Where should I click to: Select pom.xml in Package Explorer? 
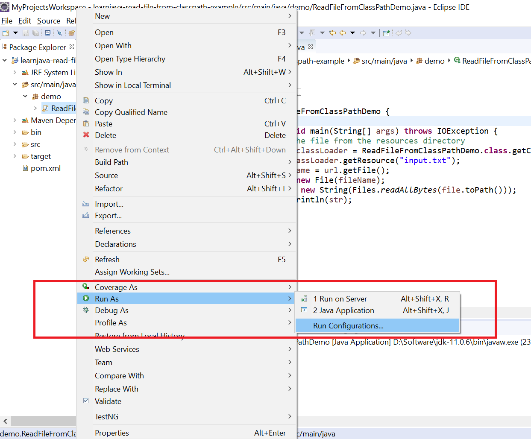(x=45, y=168)
